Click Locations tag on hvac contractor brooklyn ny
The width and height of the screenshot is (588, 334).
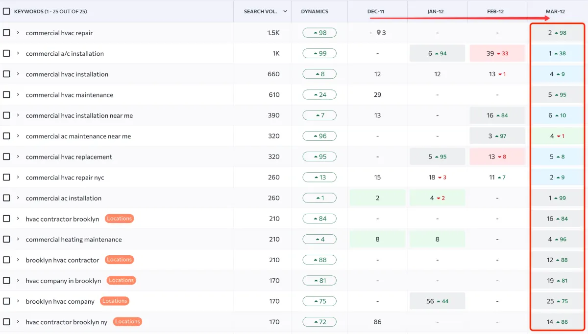tap(127, 322)
